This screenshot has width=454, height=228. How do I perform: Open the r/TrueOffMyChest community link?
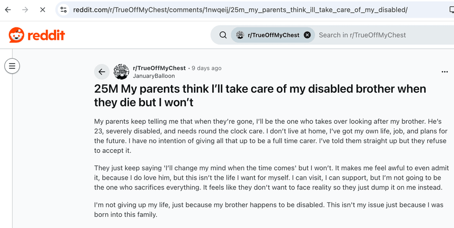[x=159, y=68]
